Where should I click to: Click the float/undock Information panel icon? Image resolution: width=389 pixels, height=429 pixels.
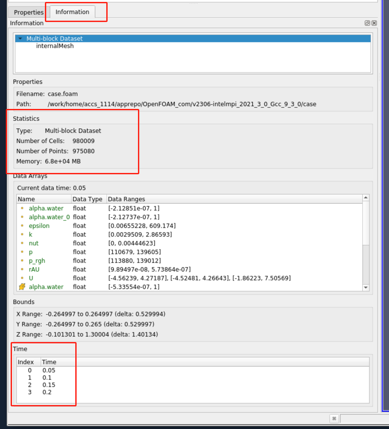click(x=367, y=23)
